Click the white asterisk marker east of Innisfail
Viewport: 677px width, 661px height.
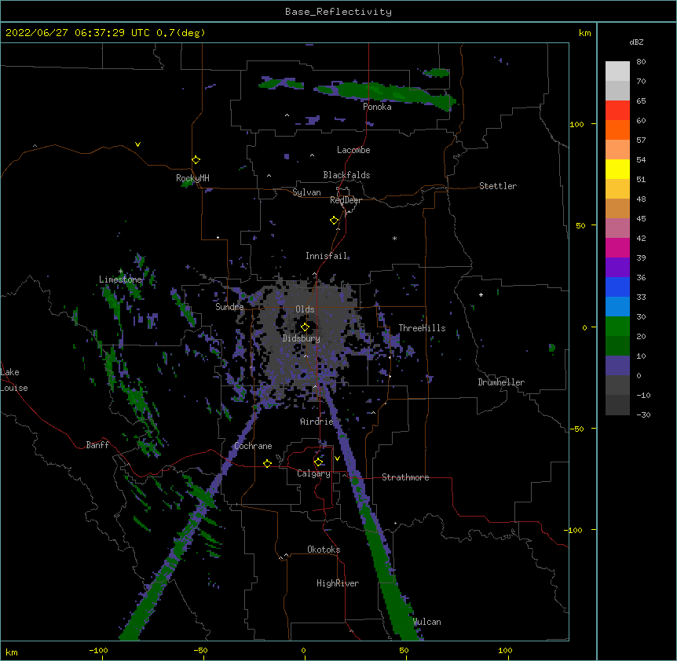pos(394,238)
